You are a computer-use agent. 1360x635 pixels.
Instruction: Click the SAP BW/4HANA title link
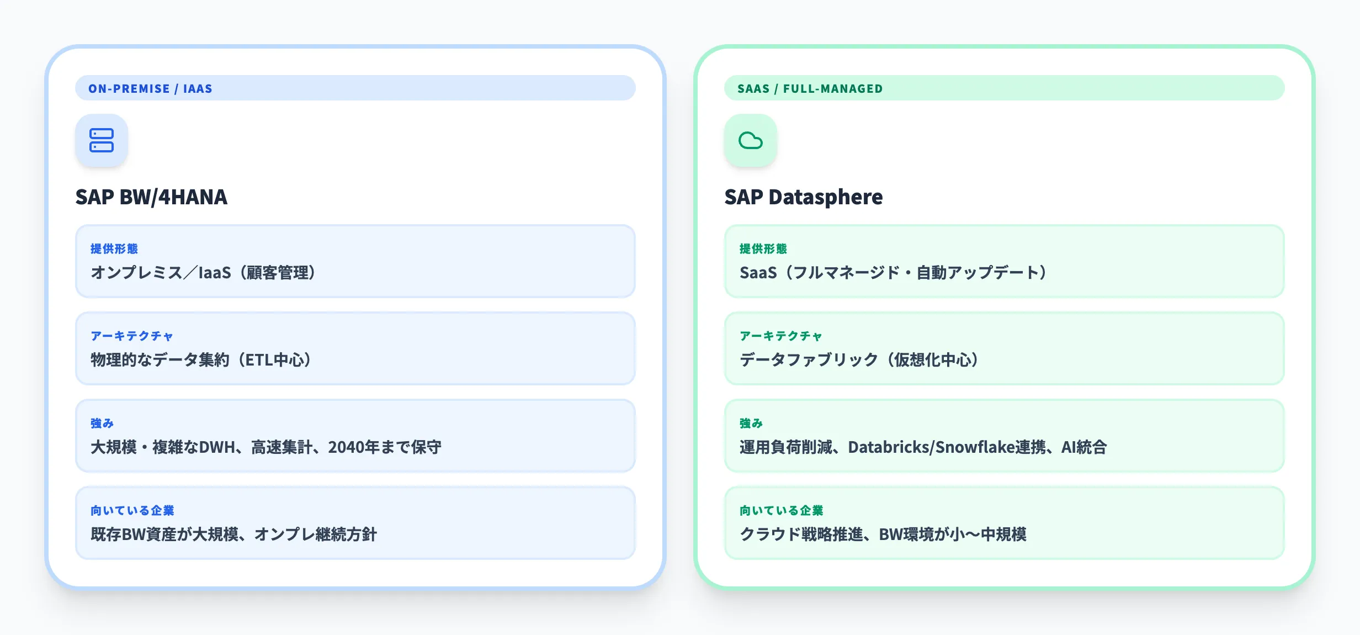[x=153, y=197]
